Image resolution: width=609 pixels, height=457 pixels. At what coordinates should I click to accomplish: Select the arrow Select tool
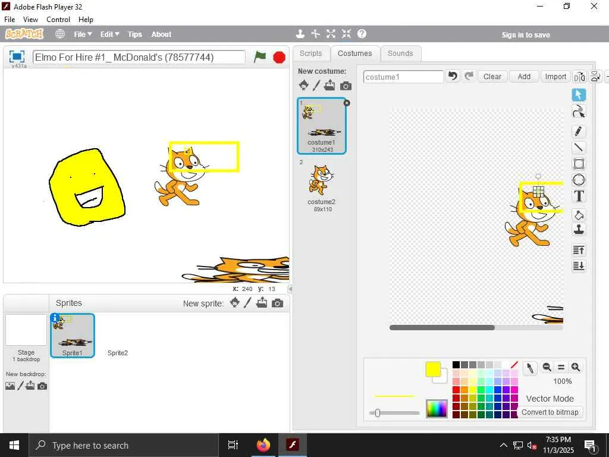coord(579,95)
